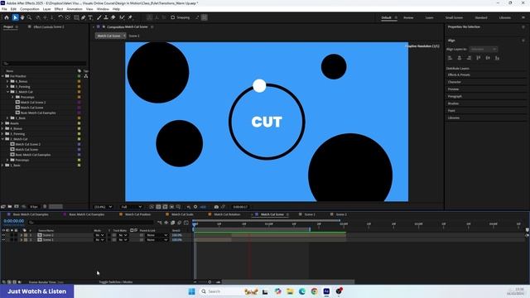
Task: Select the Rectangle shape tool
Action: [x=77, y=17]
